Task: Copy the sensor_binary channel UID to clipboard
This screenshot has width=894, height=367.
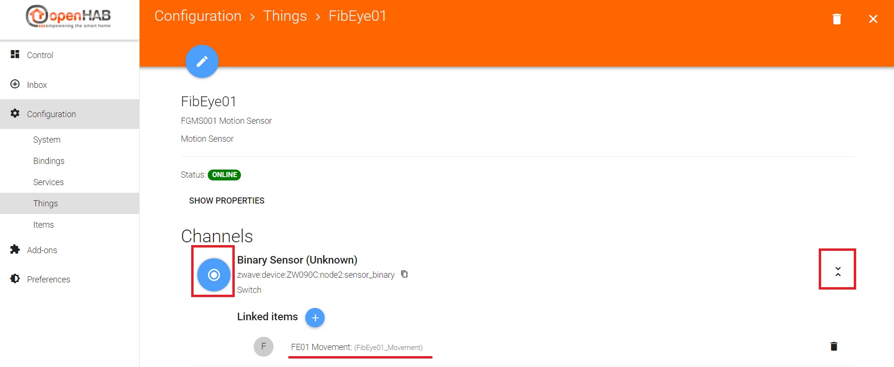Action: coord(405,274)
